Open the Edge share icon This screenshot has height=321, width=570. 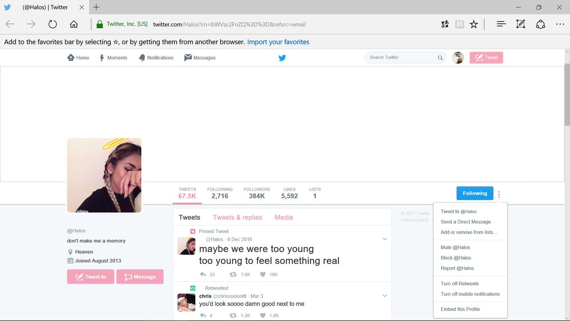(540, 24)
